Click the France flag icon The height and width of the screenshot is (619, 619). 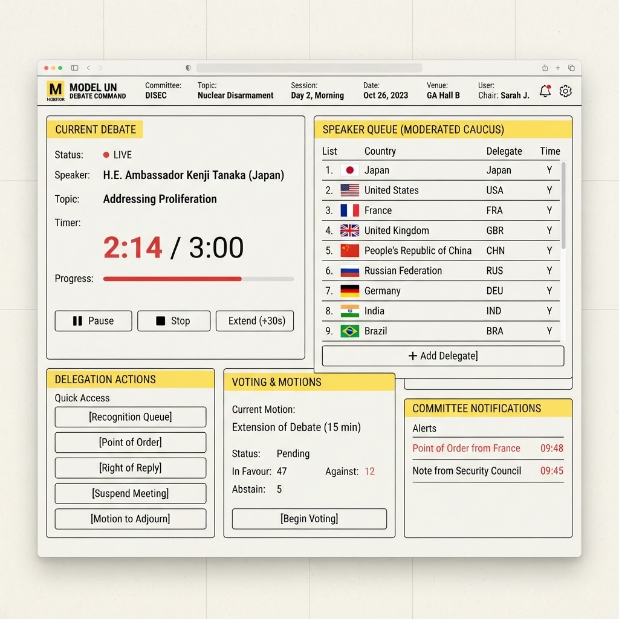350,210
